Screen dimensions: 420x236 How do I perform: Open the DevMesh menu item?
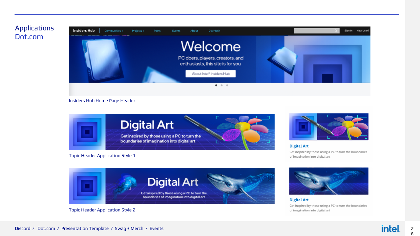[x=214, y=30]
